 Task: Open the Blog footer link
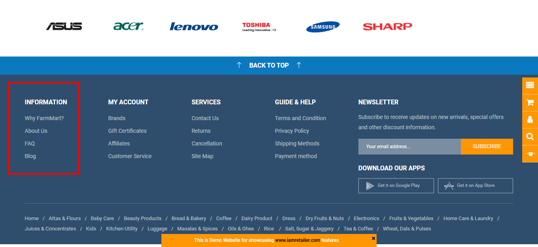(30, 156)
